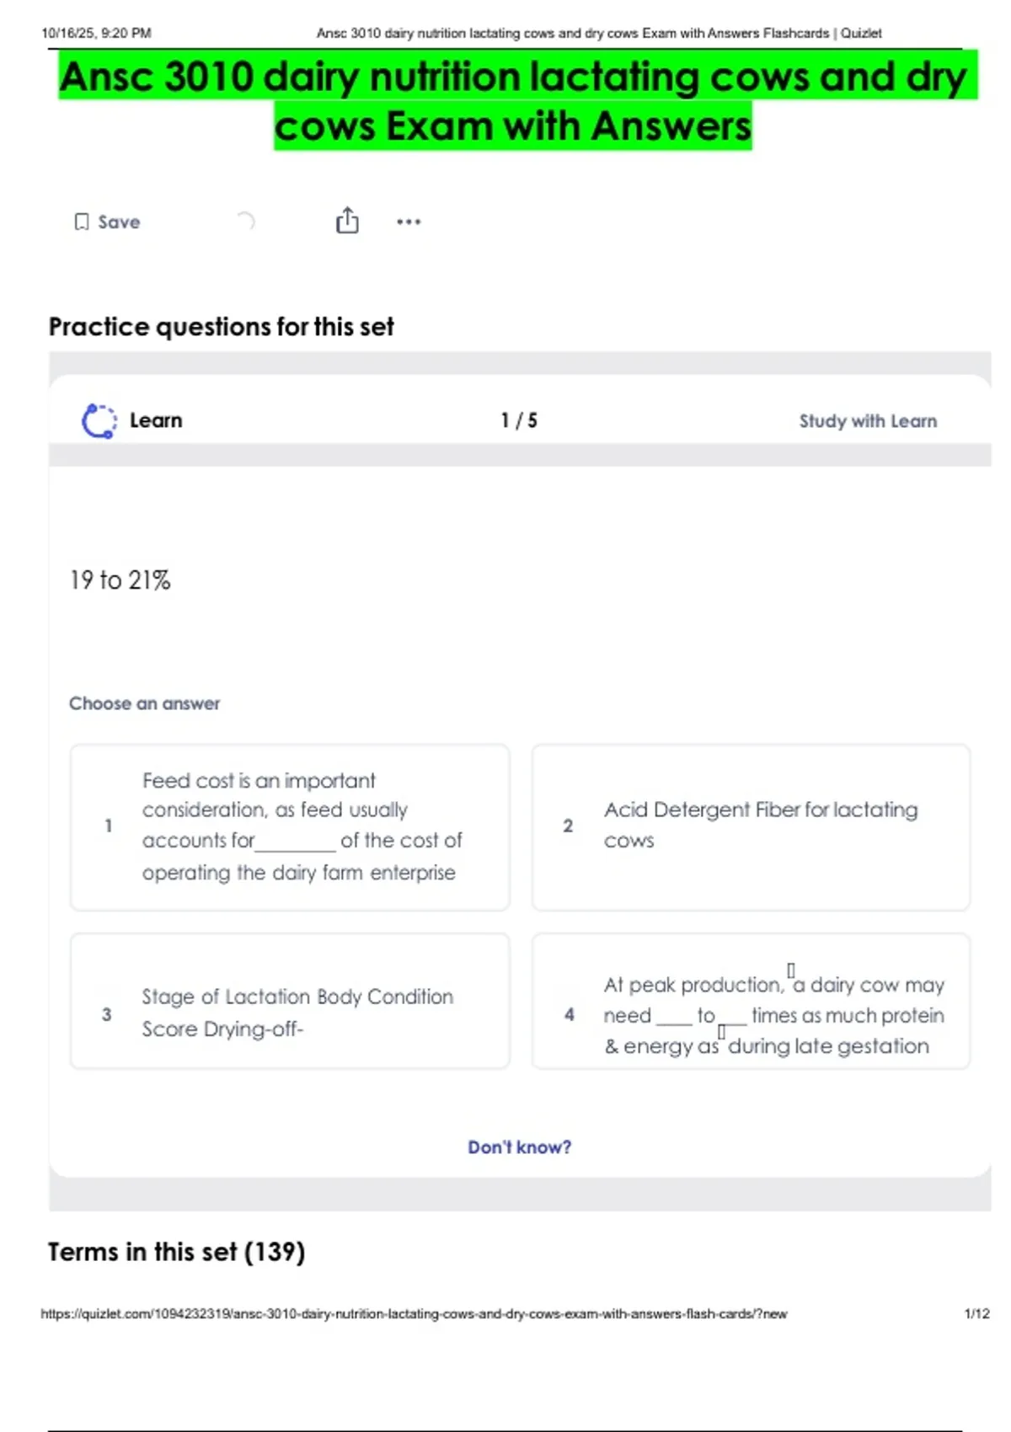Open the Study with Learn link

(868, 420)
